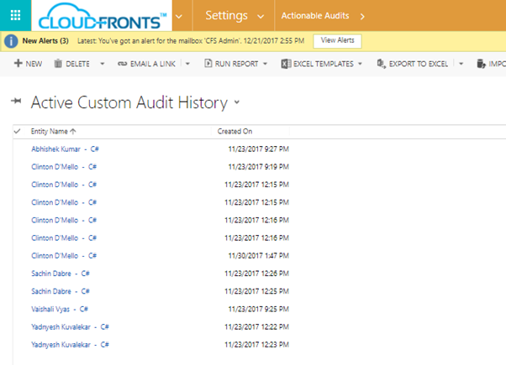Click the View Alerts button
Viewport: 506px width, 365px height.
338,40
